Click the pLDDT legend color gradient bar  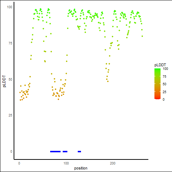point(157,84)
